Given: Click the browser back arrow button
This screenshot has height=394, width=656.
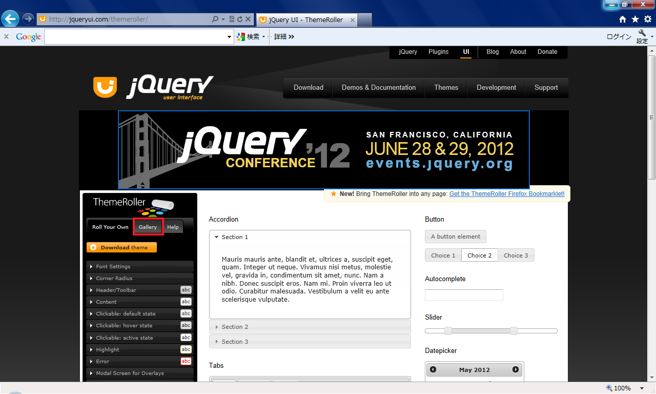Looking at the screenshot, I should 11,19.
